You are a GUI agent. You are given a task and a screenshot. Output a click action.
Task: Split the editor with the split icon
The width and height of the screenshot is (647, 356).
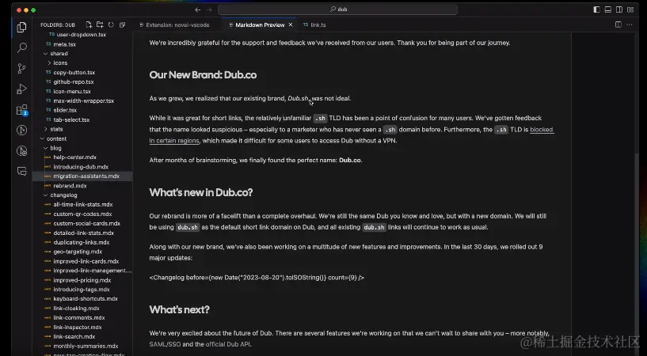pyautogui.click(x=618, y=25)
